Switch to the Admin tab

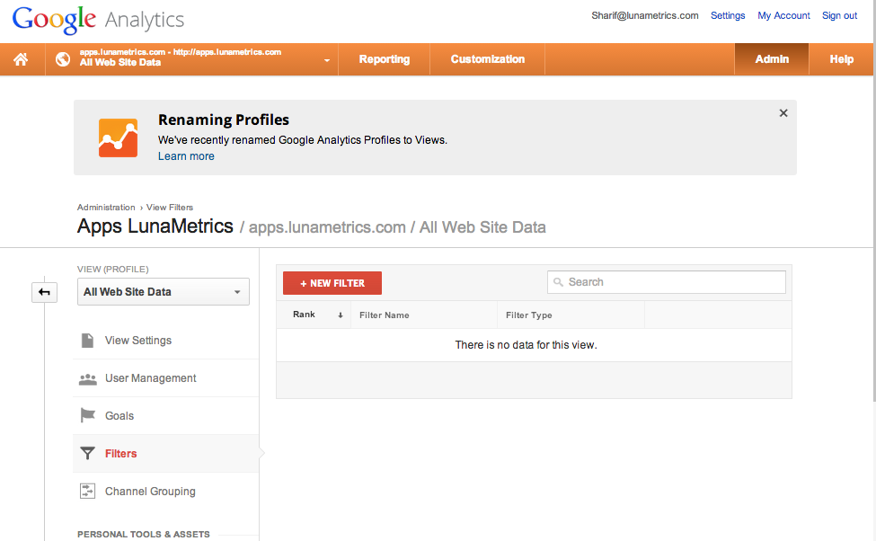tap(772, 59)
